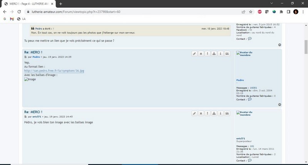308x165 pixels.
Task: Edit ericl71's post with the pencil icon
Action: tap(194, 113)
